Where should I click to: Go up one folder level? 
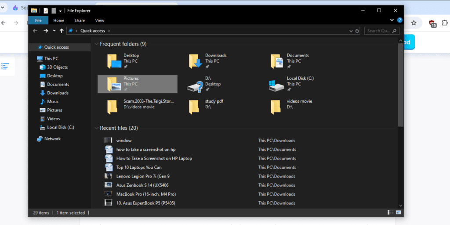pos(61,31)
